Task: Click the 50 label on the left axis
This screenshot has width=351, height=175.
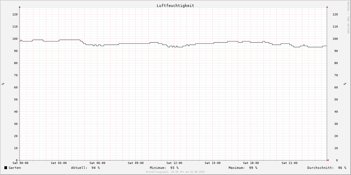Action: click(16, 99)
